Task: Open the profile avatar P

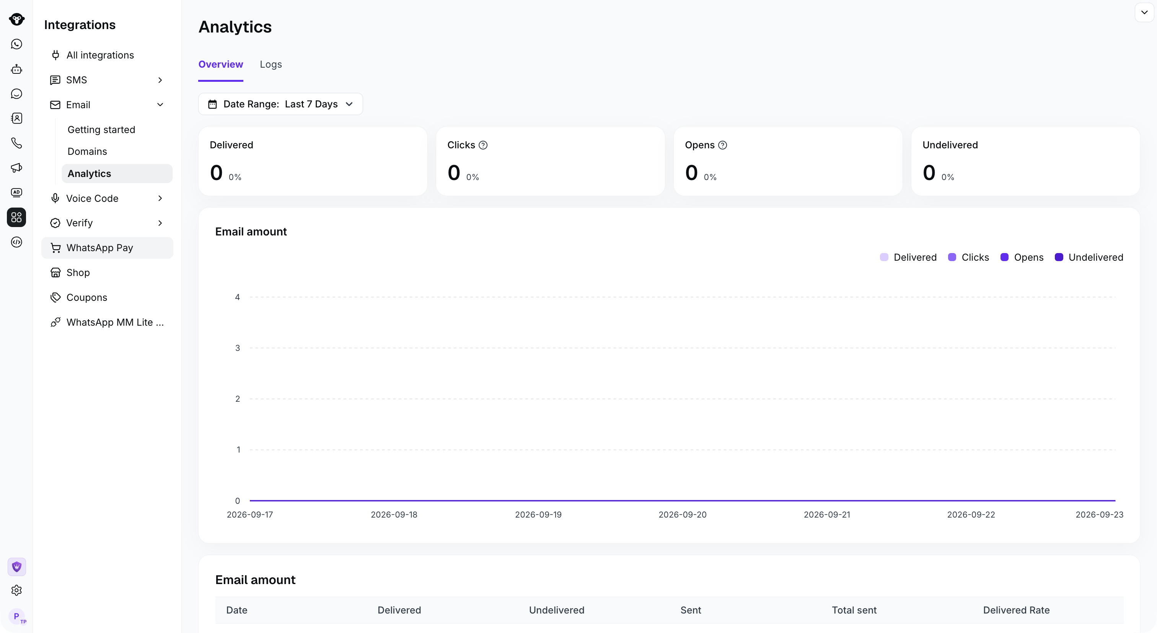Action: pyautogui.click(x=16, y=617)
